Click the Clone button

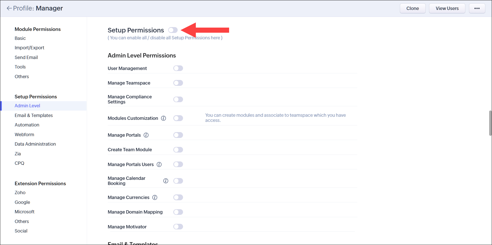click(412, 8)
